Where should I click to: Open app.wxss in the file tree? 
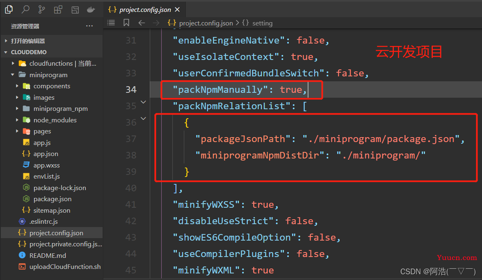[x=47, y=165]
